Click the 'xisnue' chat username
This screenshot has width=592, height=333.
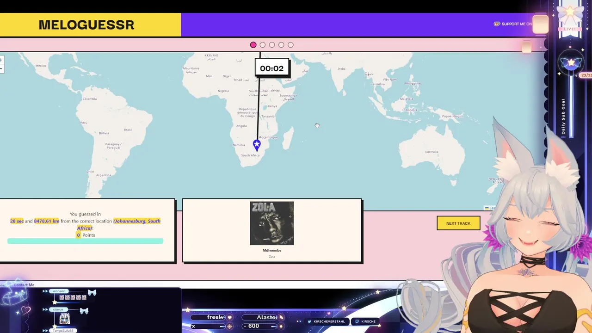58,309
